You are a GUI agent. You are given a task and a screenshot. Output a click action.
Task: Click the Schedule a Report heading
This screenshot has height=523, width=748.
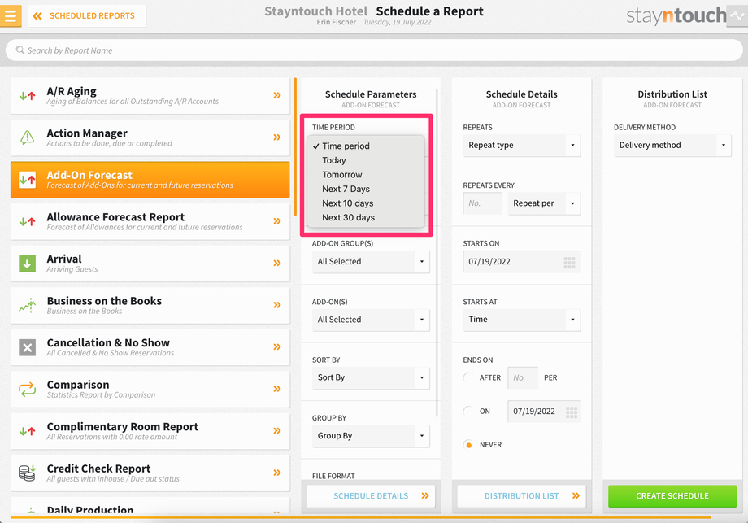coord(429,11)
